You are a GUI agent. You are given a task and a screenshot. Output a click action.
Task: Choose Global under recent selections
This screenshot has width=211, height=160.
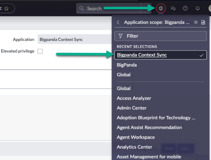pos(124,75)
